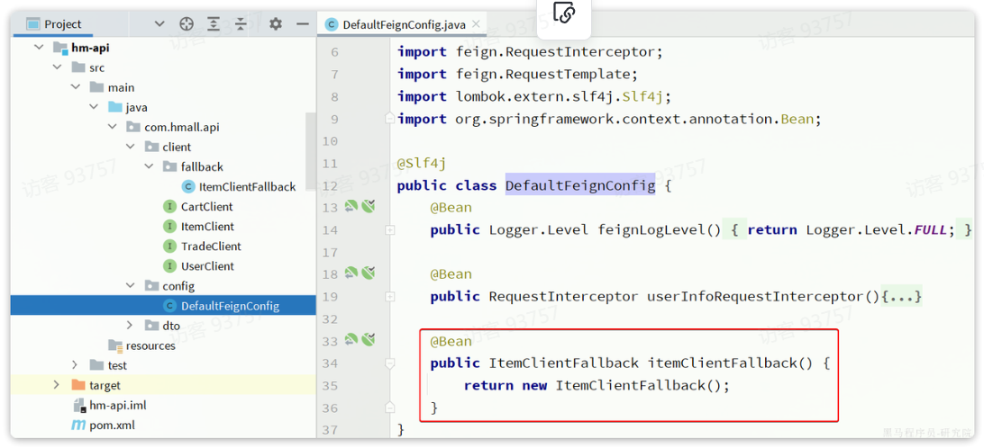Screen dimensions: 984x448
Task: Open the Project panel settings gear
Action: 276,24
